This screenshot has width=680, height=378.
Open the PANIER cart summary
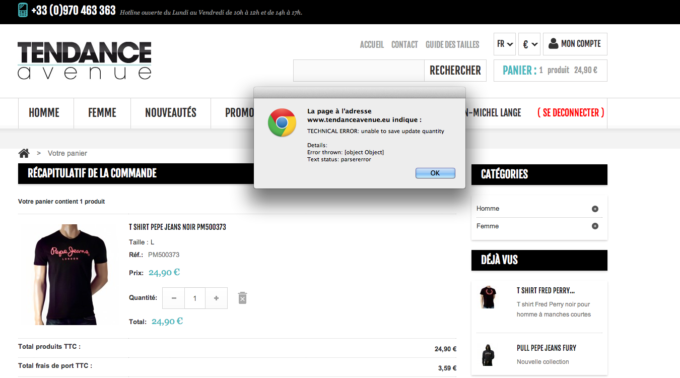(x=551, y=71)
